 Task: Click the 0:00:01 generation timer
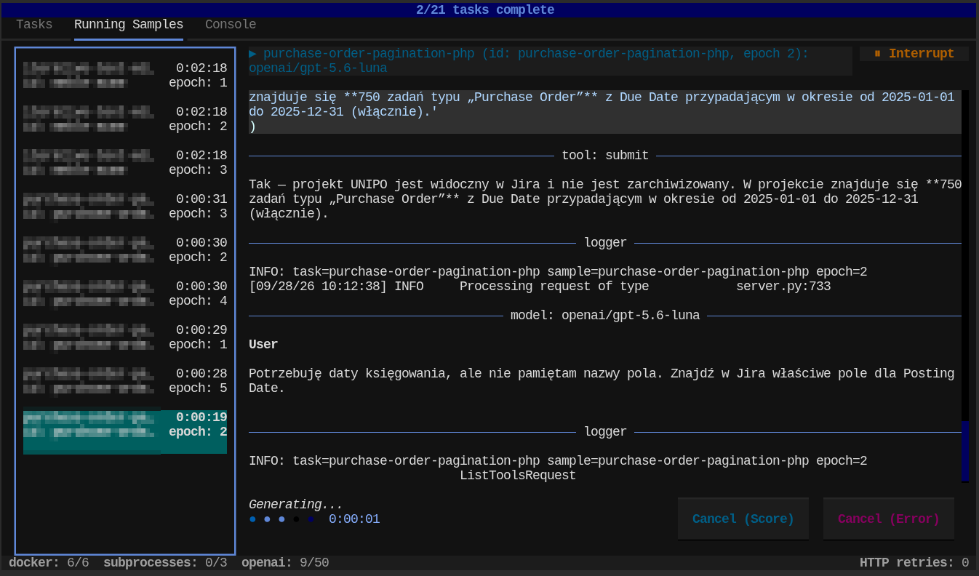[x=354, y=519]
